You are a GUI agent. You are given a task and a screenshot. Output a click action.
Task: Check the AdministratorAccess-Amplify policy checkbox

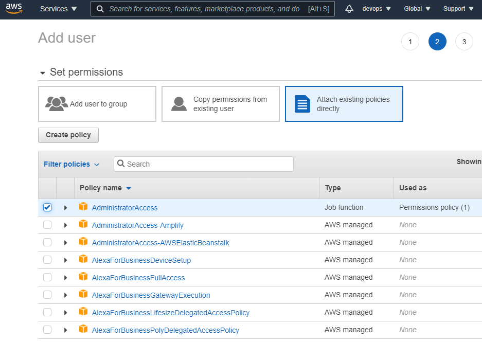pyautogui.click(x=47, y=225)
